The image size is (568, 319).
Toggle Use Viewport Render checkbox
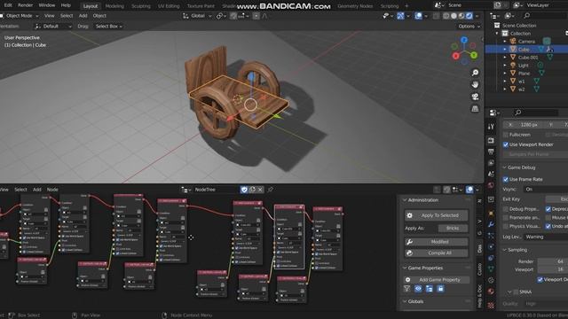[505, 144]
